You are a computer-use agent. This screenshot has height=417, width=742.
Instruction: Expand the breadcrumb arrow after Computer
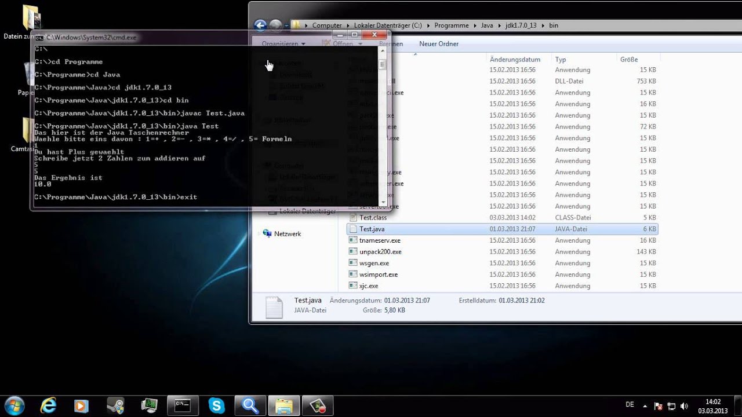pos(348,25)
